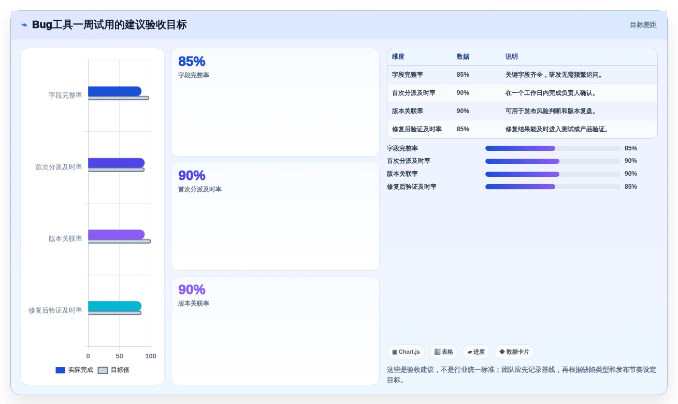This screenshot has height=404, width=678.
Task: Click the 修复后验证及时率 y-axis label in chart
Action: click(55, 310)
